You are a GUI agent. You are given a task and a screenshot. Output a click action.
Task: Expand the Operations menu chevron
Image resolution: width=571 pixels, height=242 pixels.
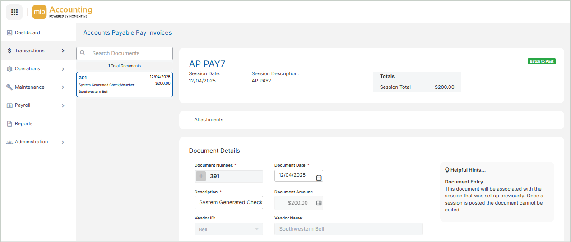(x=63, y=69)
